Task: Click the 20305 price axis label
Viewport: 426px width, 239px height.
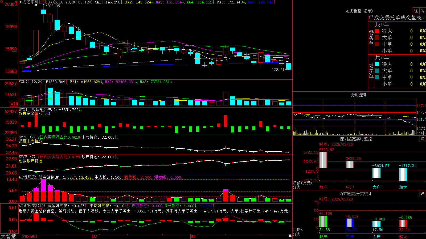Action: tap(11, 4)
